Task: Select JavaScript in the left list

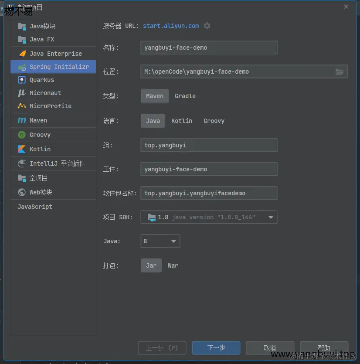Action: pos(53,207)
